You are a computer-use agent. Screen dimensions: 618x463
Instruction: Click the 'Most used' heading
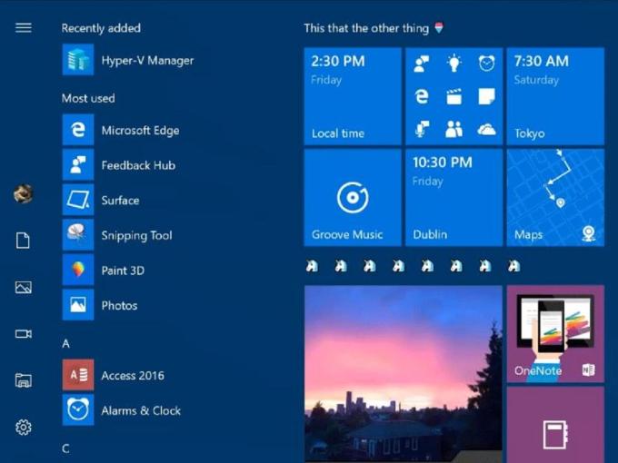pyautogui.click(x=88, y=98)
